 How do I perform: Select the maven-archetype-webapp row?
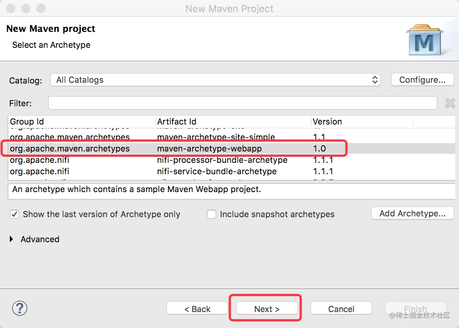pos(231,148)
